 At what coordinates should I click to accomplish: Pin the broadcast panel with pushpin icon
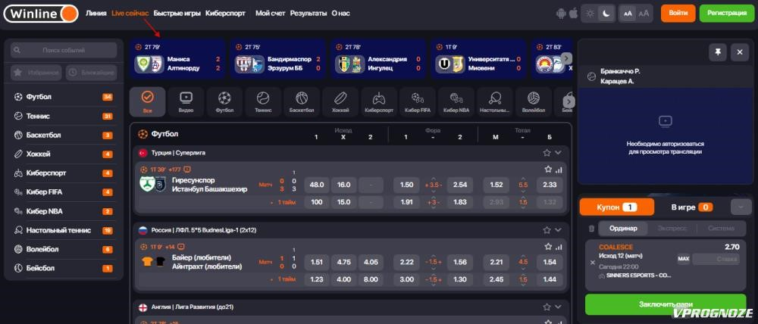[x=717, y=52]
